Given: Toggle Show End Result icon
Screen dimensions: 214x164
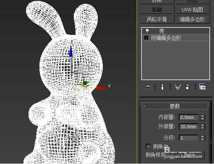Looking at the screenshot, I should click(x=162, y=87).
